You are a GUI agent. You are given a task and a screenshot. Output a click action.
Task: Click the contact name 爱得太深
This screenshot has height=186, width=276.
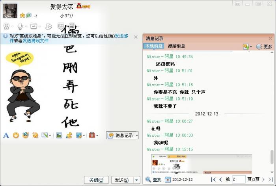[x=62, y=7]
